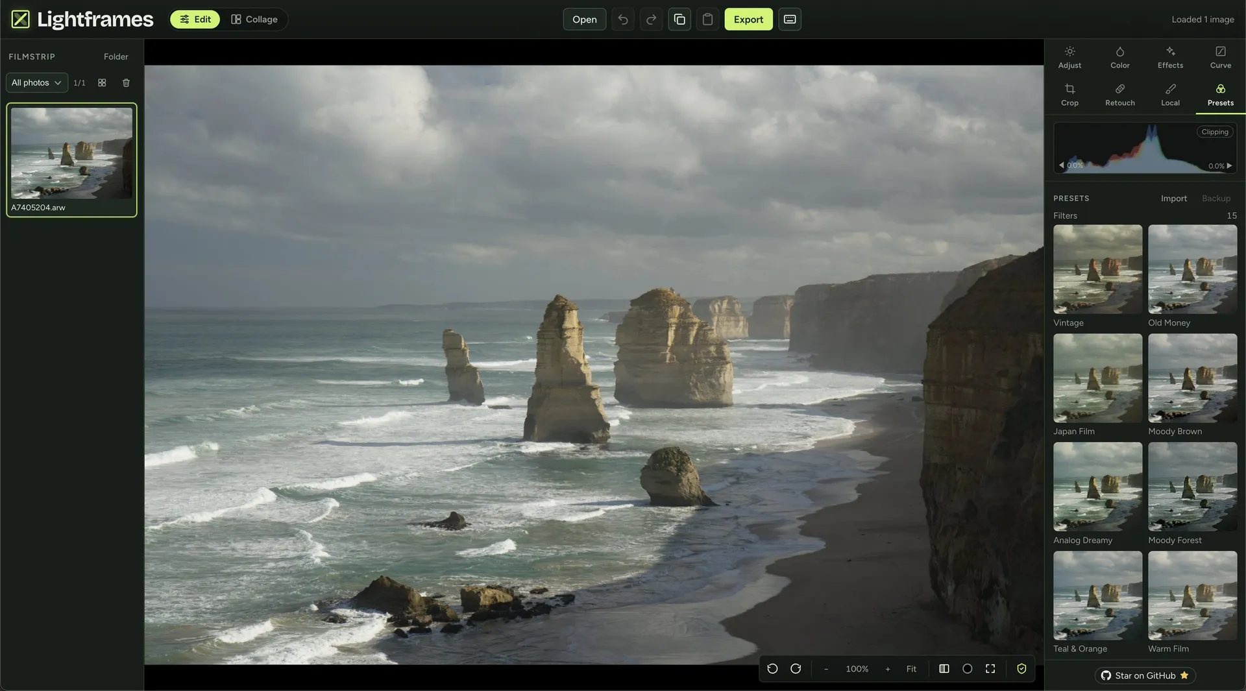Image resolution: width=1246 pixels, height=691 pixels.
Task: Rotate image counterclockwise
Action: tap(772, 669)
